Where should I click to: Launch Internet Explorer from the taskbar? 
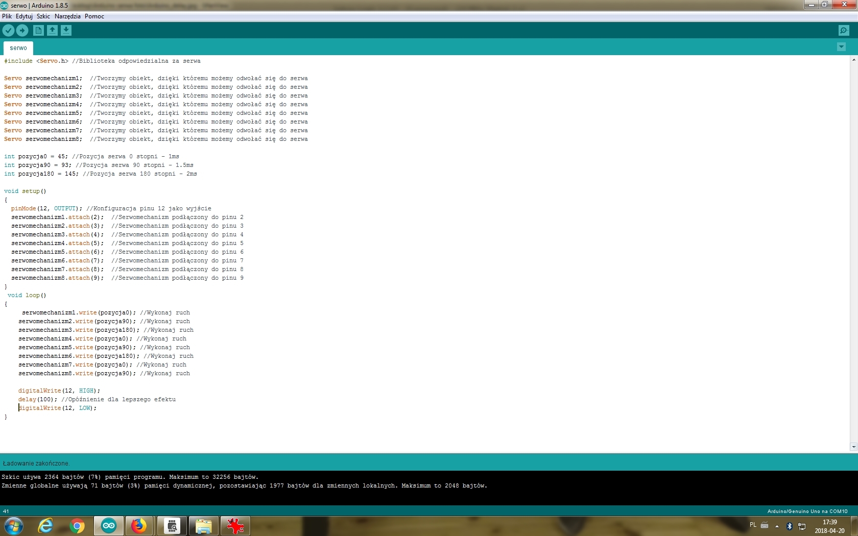pyautogui.click(x=45, y=526)
